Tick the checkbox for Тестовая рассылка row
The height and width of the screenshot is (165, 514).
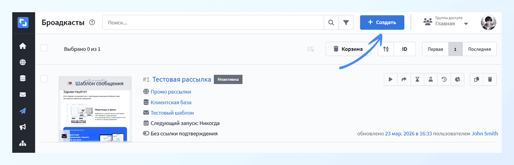pos(44,79)
